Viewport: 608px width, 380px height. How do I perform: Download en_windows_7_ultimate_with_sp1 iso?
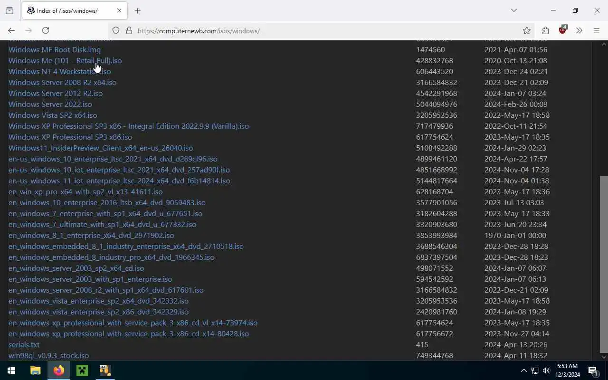(x=102, y=224)
